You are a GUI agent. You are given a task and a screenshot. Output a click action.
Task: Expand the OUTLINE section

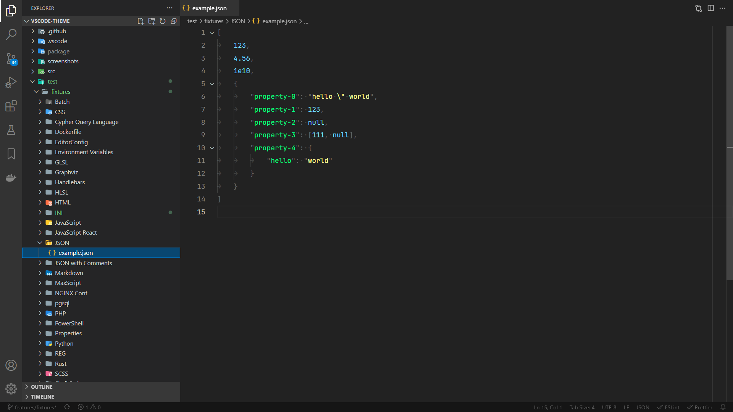pos(42,387)
